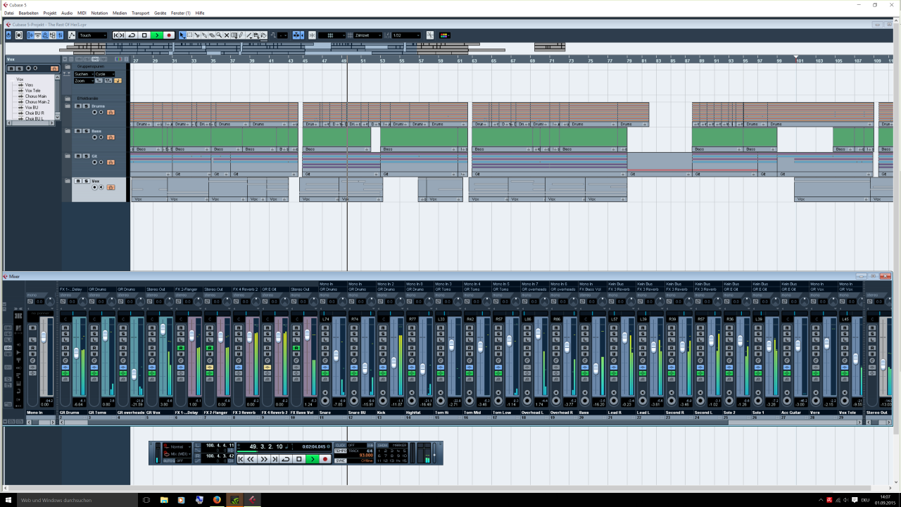Click Go to Project Start in transport panel

point(241,459)
